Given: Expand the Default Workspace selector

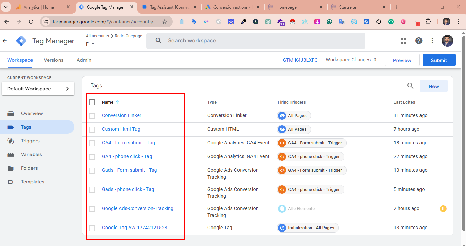Looking at the screenshot, I should (x=38, y=89).
